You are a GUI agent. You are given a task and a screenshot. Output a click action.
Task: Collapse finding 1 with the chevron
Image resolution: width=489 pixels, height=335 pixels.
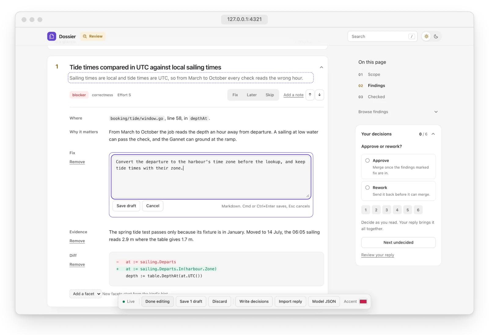point(321,67)
